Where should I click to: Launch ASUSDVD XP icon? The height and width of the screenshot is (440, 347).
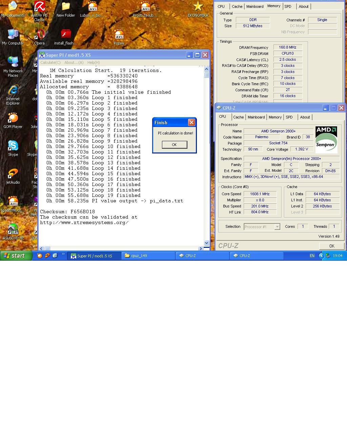[x=13, y=232]
